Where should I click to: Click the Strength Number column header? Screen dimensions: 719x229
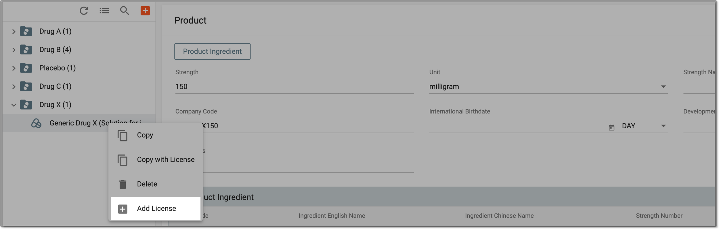659,216
